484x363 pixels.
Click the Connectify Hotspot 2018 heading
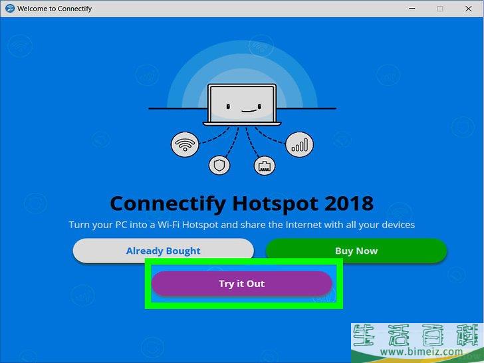pos(242,203)
